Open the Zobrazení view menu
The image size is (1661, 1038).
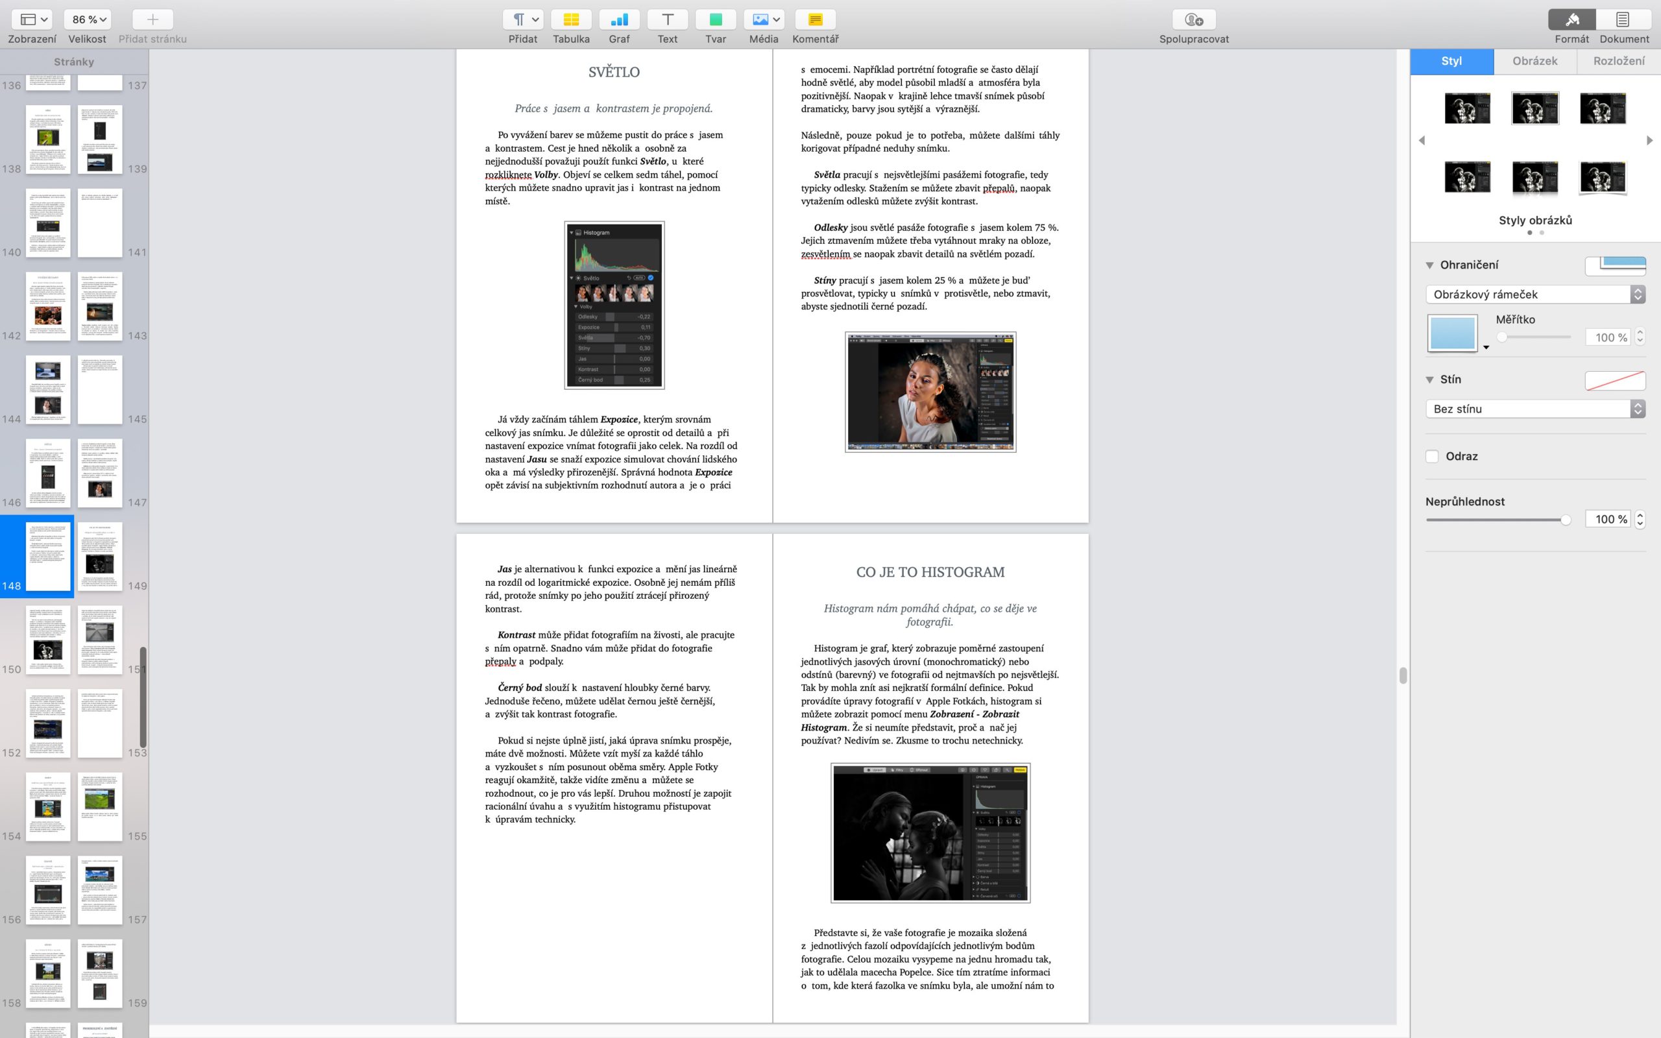tap(32, 20)
